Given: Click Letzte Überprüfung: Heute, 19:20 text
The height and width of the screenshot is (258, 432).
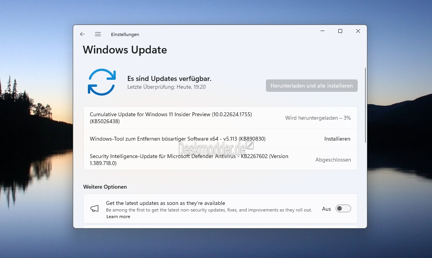Looking at the screenshot, I should [x=166, y=87].
